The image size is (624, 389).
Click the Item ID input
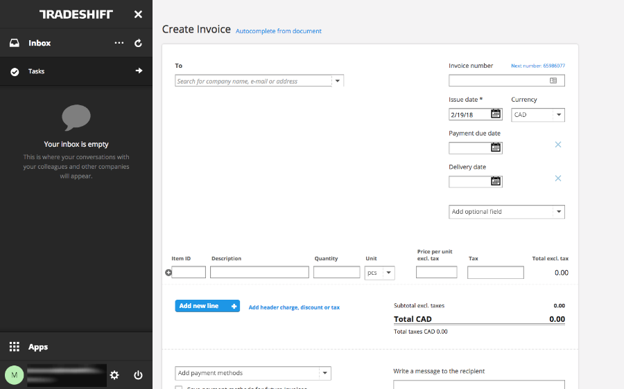pyautogui.click(x=189, y=272)
